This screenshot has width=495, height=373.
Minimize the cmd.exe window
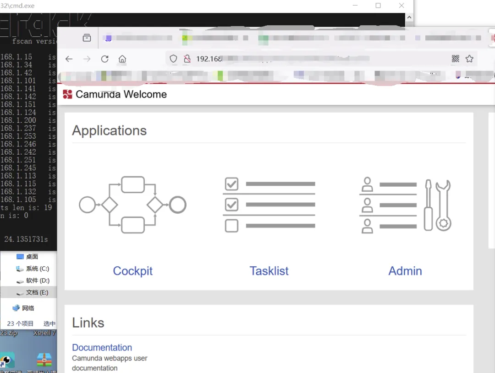[x=355, y=5]
